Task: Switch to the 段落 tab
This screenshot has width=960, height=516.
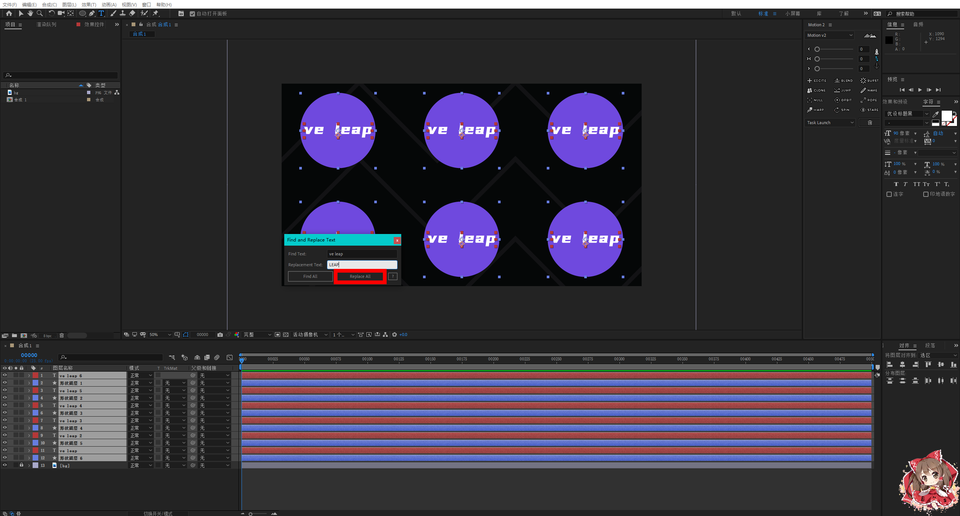Action: click(x=930, y=345)
